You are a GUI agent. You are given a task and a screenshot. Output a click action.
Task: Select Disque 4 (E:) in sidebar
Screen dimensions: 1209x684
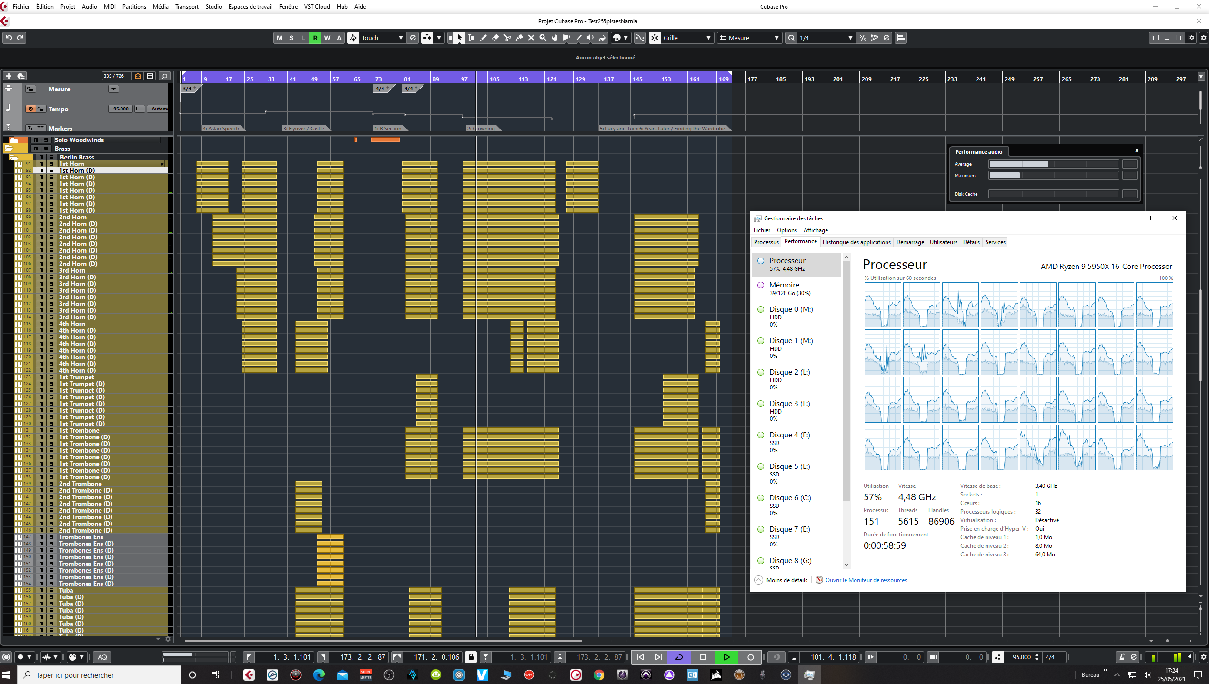click(796, 442)
